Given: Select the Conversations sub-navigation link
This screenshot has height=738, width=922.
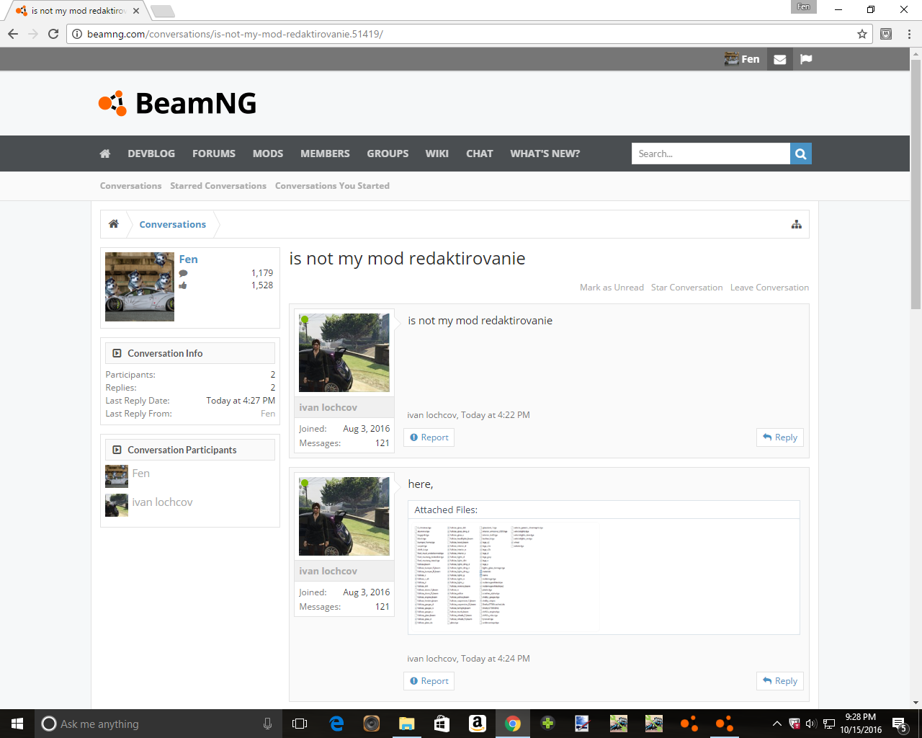Looking at the screenshot, I should (131, 186).
